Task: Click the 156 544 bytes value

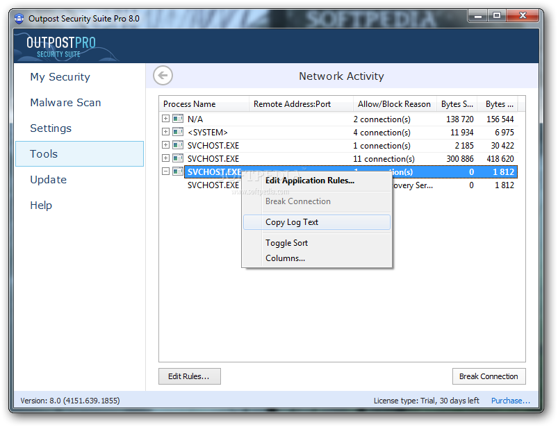Action: pos(500,119)
